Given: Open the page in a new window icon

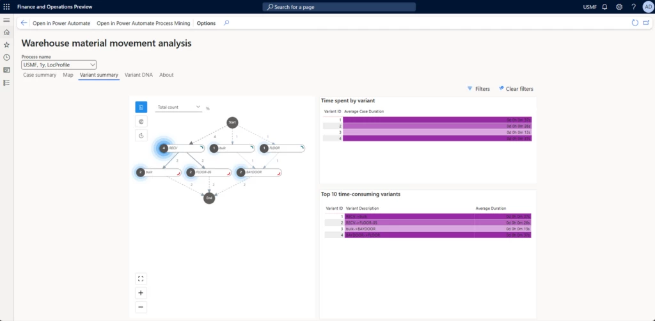Looking at the screenshot, I should (x=647, y=23).
